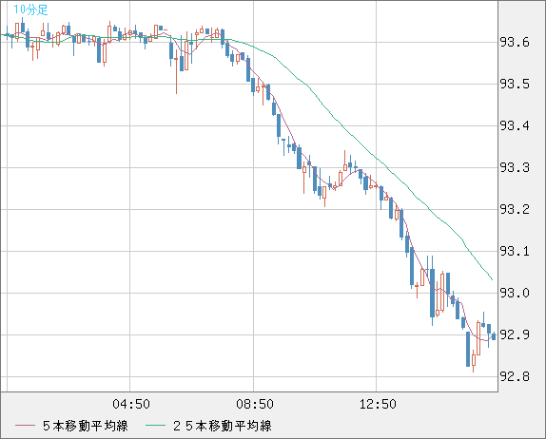Click the 93.1 price axis label
This screenshot has height=439, width=546.
(515, 251)
